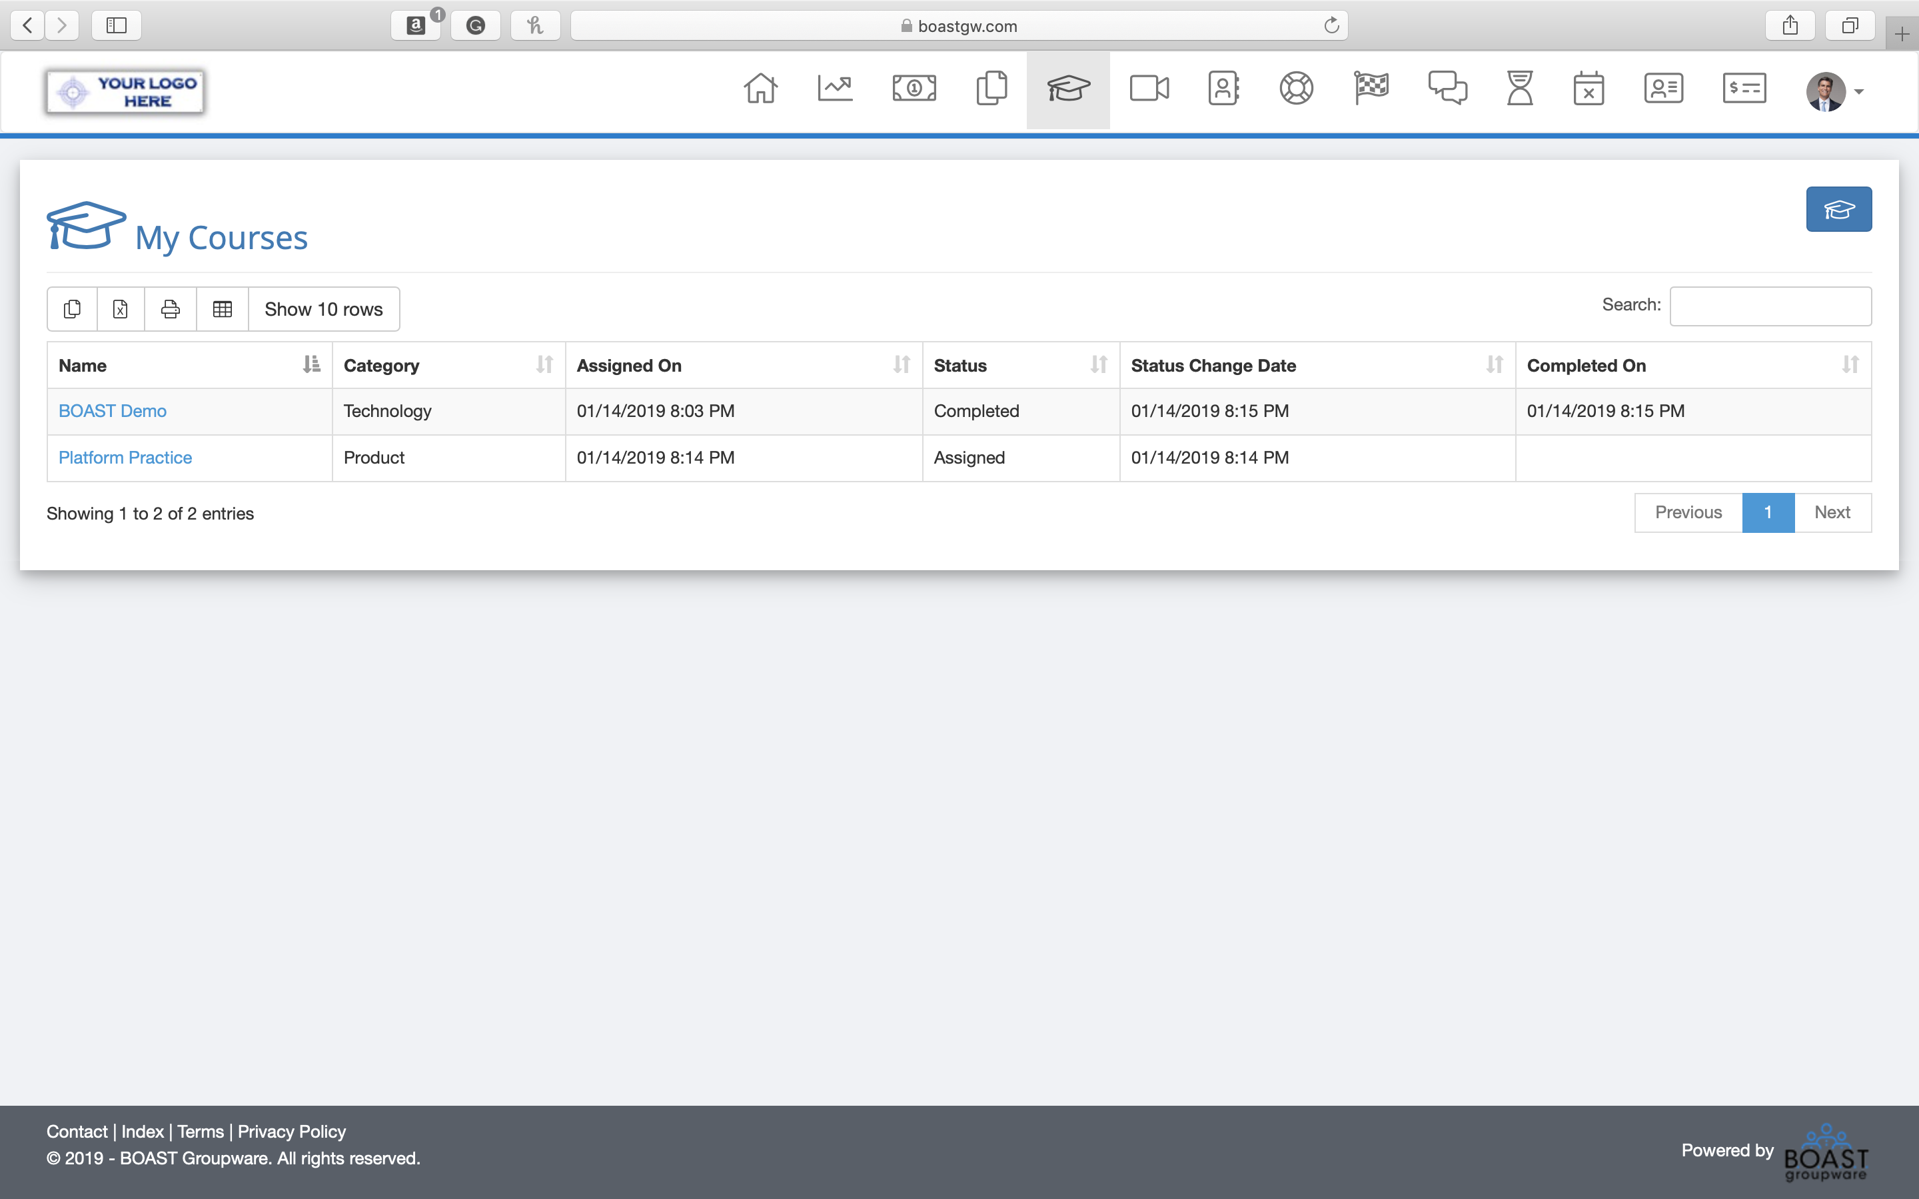The width and height of the screenshot is (1919, 1199).
Task: Open the Home icon in navigation bar
Action: (x=760, y=88)
